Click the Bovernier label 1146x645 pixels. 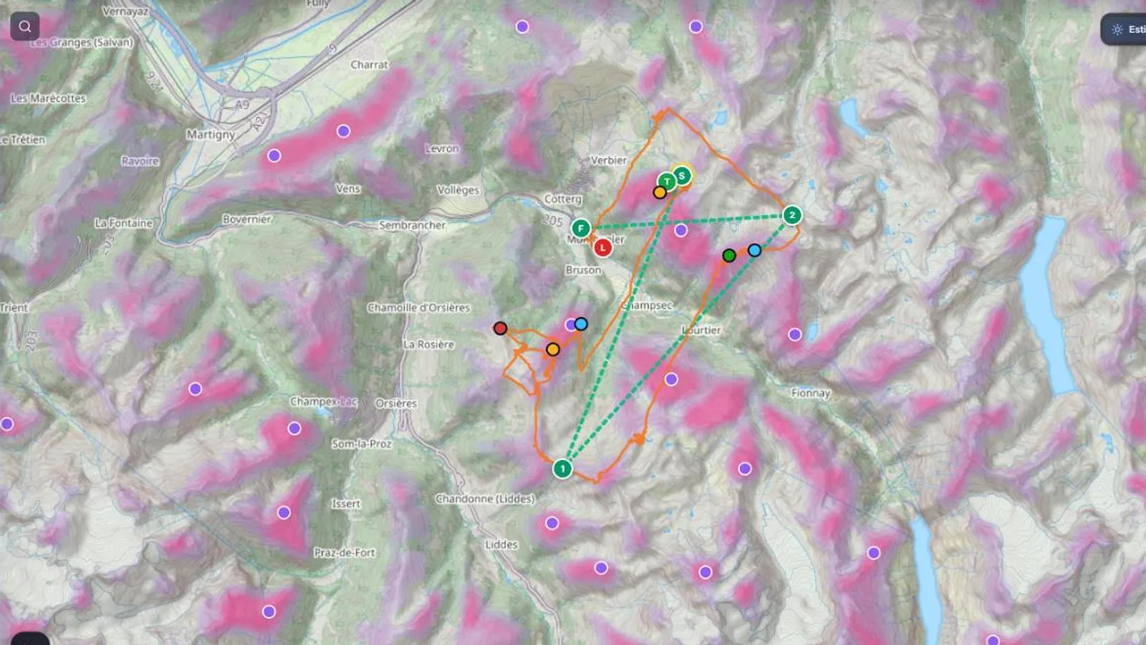click(x=247, y=219)
